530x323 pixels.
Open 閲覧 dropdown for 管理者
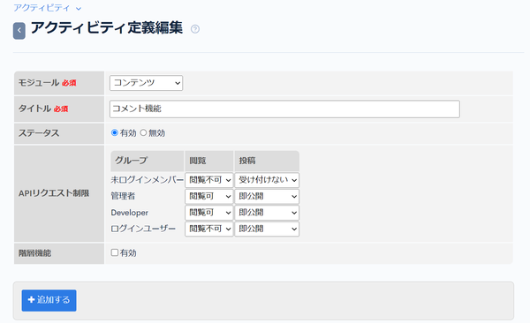208,196
